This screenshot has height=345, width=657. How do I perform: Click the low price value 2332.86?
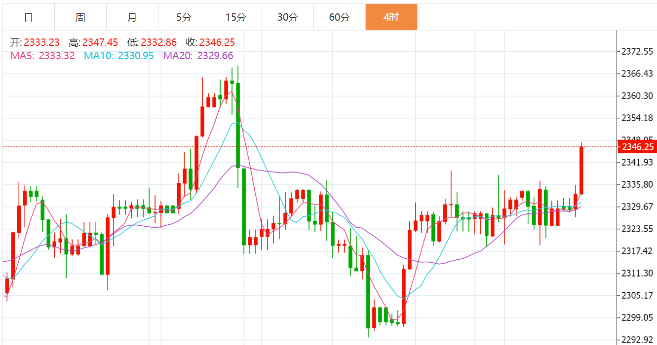click(158, 43)
